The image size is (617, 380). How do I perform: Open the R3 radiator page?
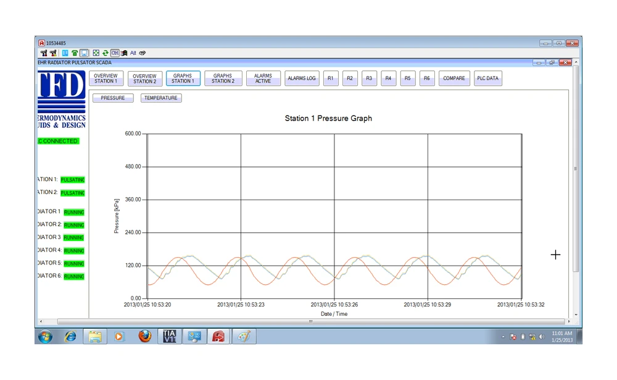pyautogui.click(x=369, y=78)
